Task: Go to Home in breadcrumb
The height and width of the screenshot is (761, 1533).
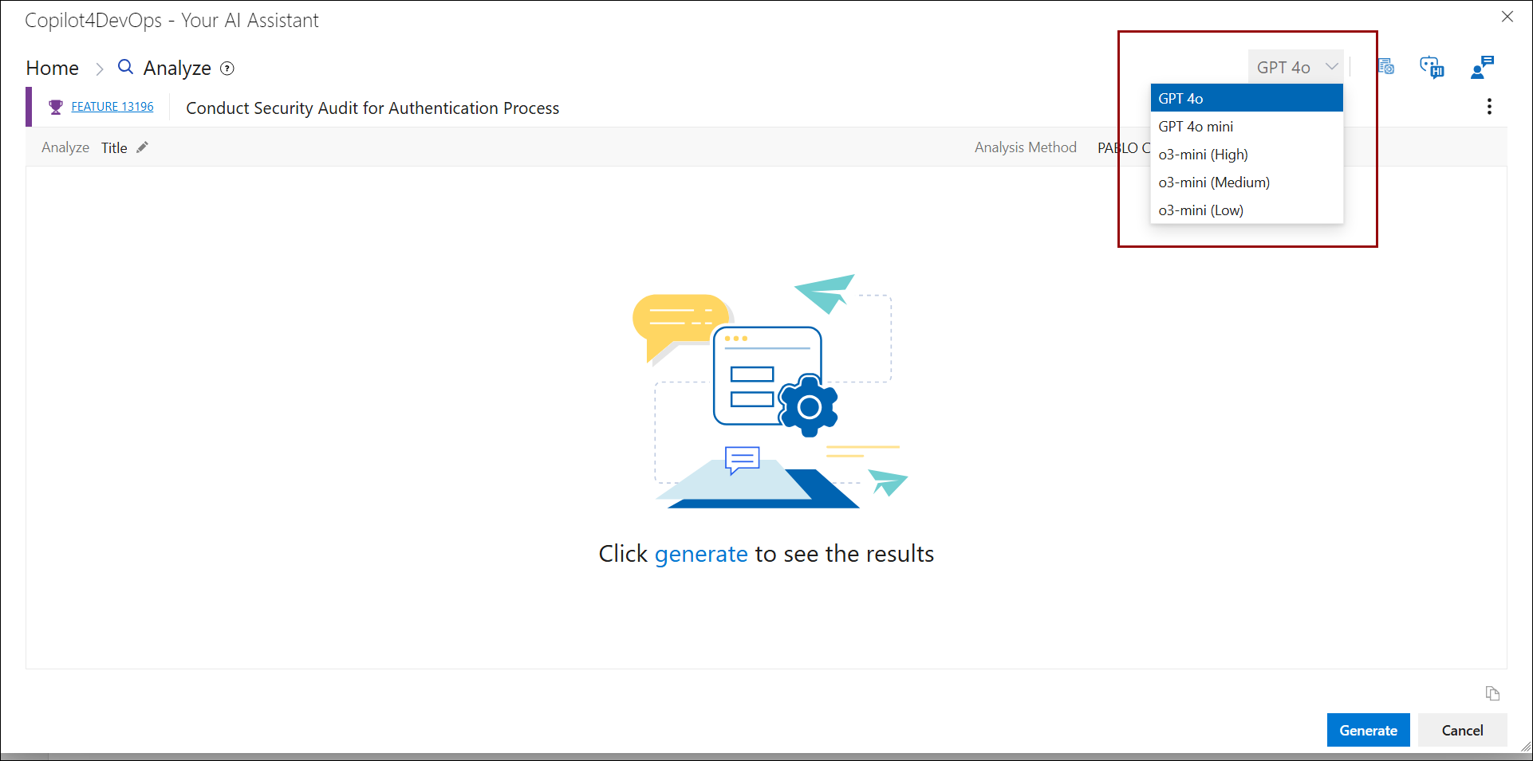Action: tap(53, 68)
